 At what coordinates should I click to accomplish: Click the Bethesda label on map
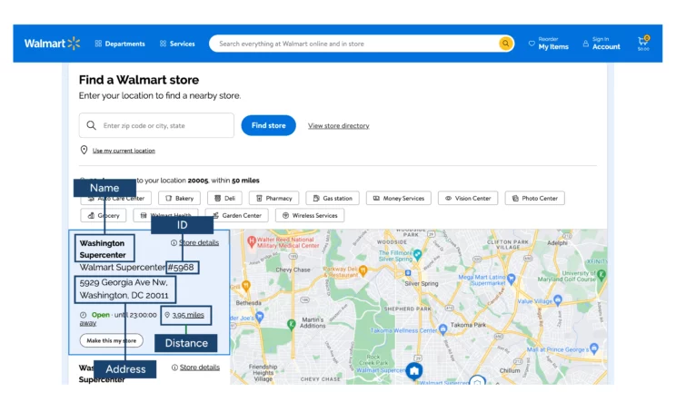point(249,302)
